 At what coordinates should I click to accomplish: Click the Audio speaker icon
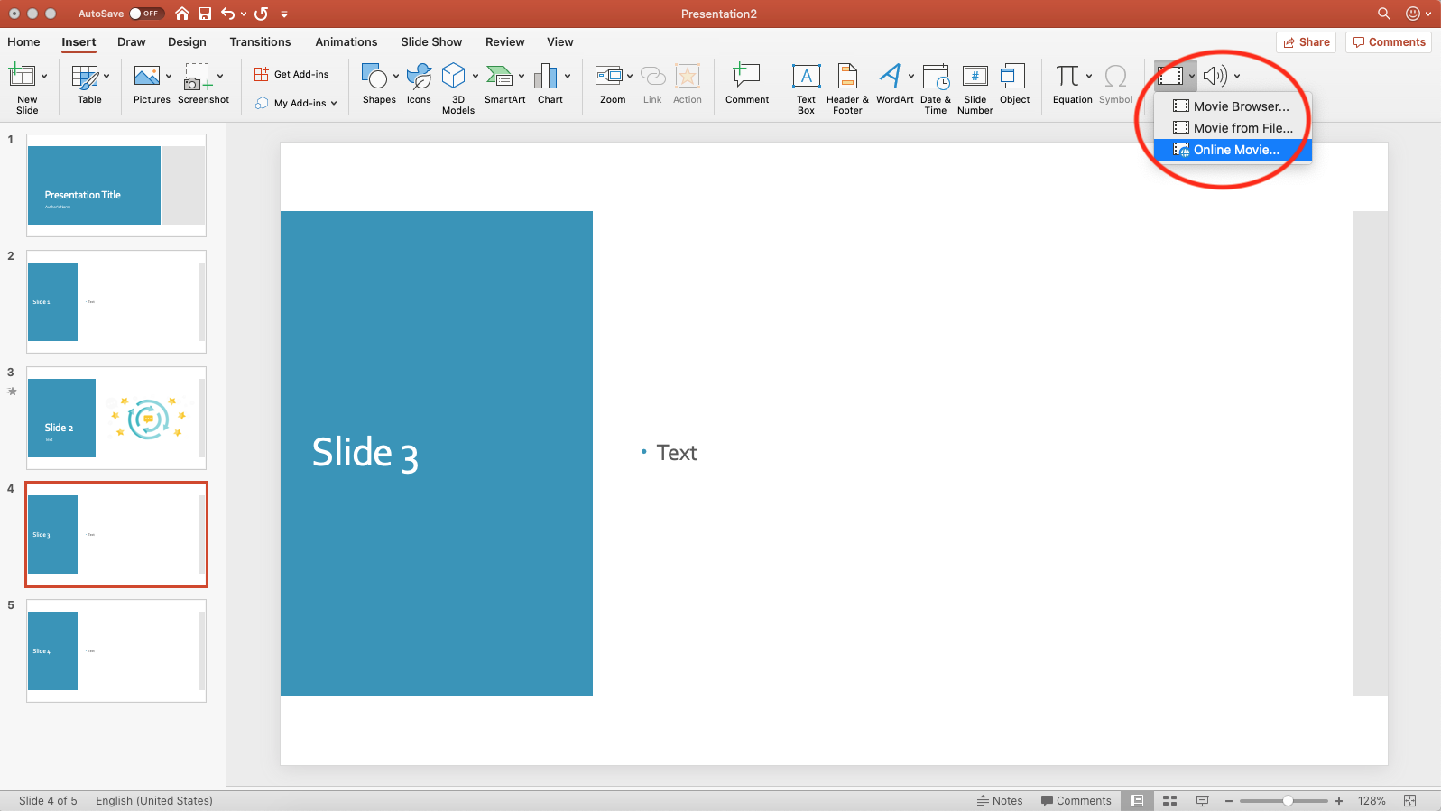(x=1215, y=76)
